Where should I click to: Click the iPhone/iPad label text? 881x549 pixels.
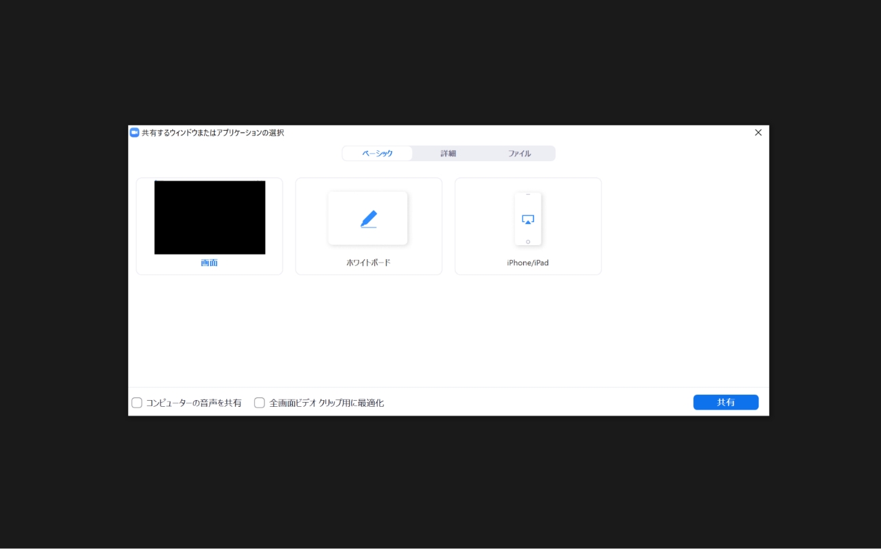pos(528,263)
